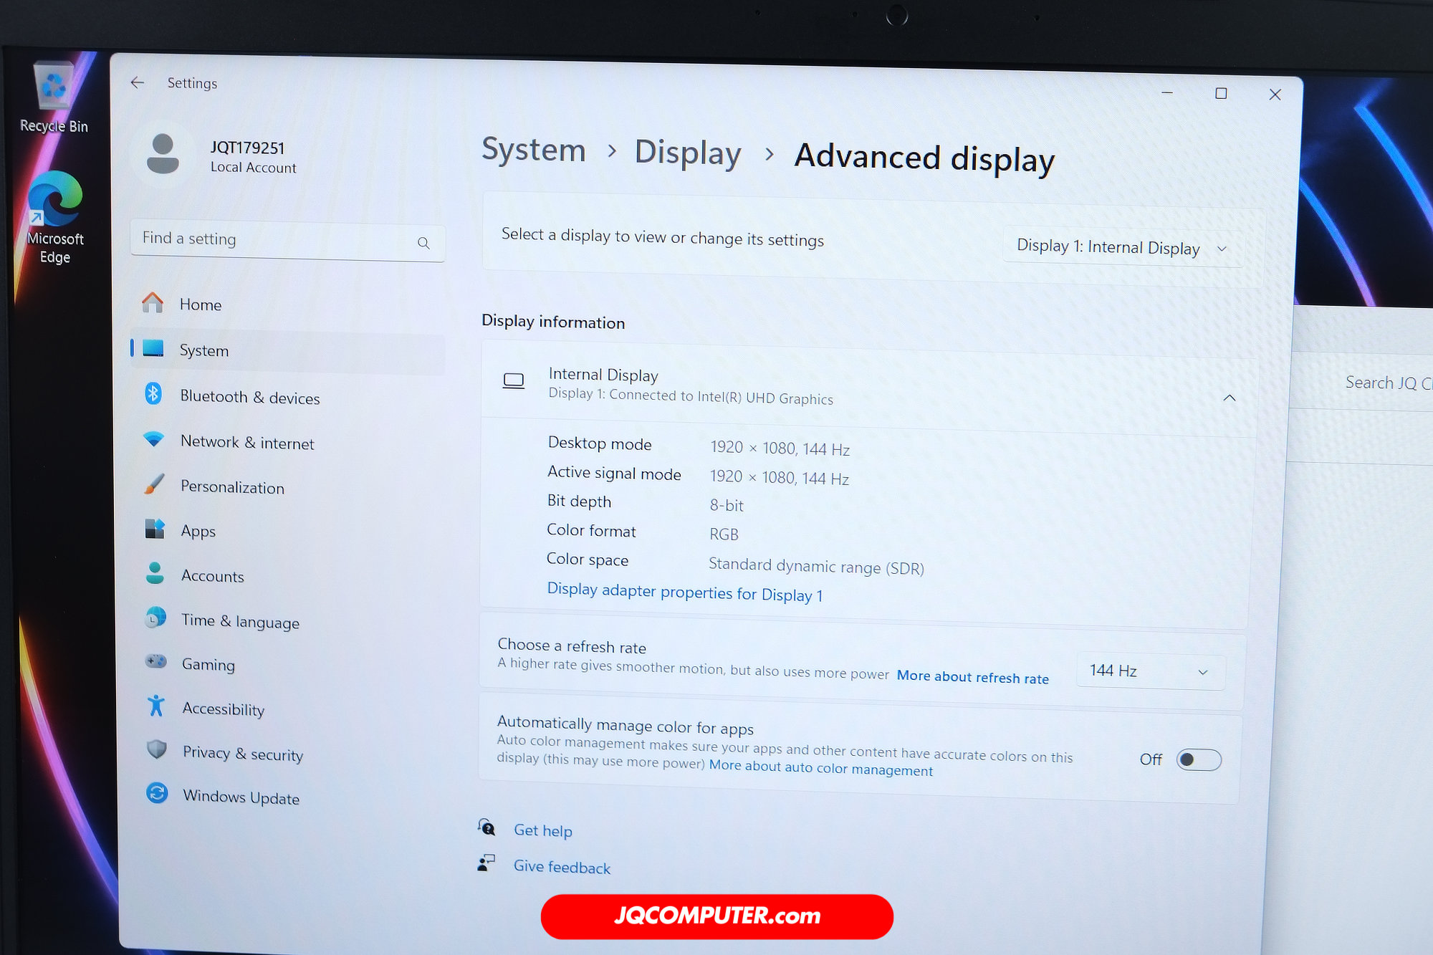Click the JQT179251 account avatar

[163, 153]
